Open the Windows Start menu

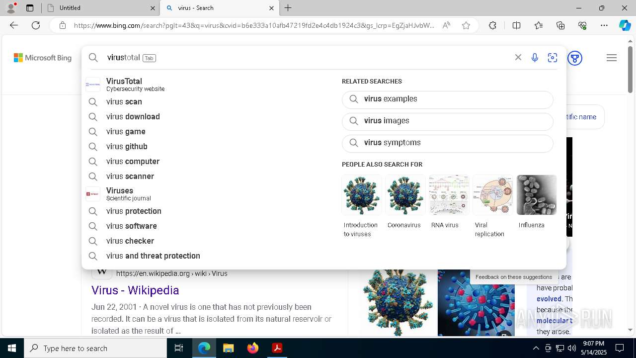(x=12, y=348)
